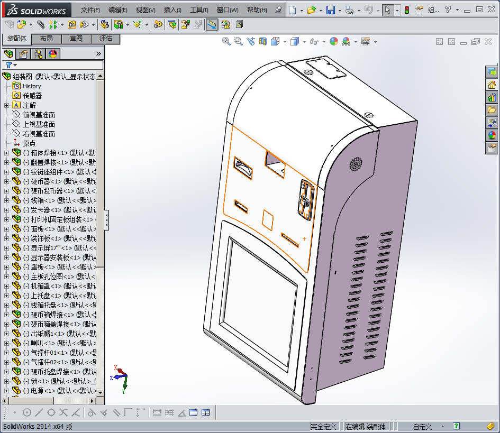Image resolution: width=500 pixels, height=433 pixels.
Task: Expand the 箱体焊接<1> component
Action: [6, 153]
